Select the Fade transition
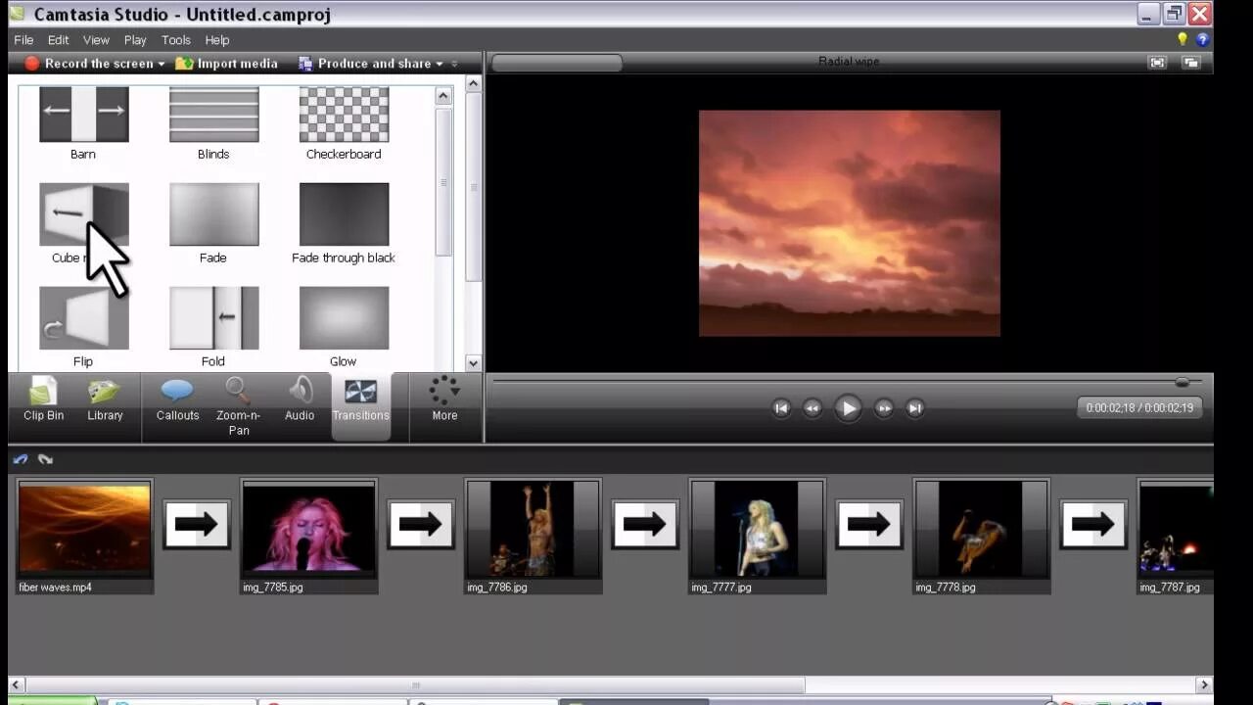1253x705 pixels. click(213, 214)
